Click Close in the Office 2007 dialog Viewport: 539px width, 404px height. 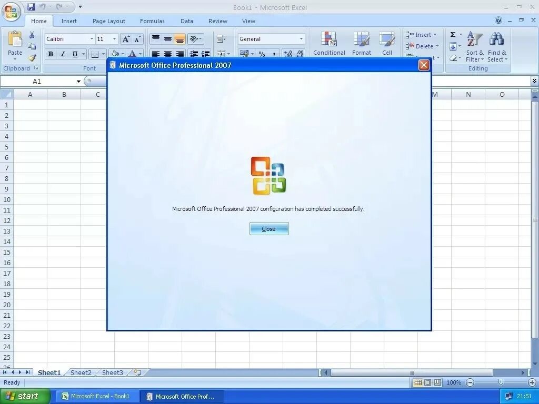[x=269, y=229]
